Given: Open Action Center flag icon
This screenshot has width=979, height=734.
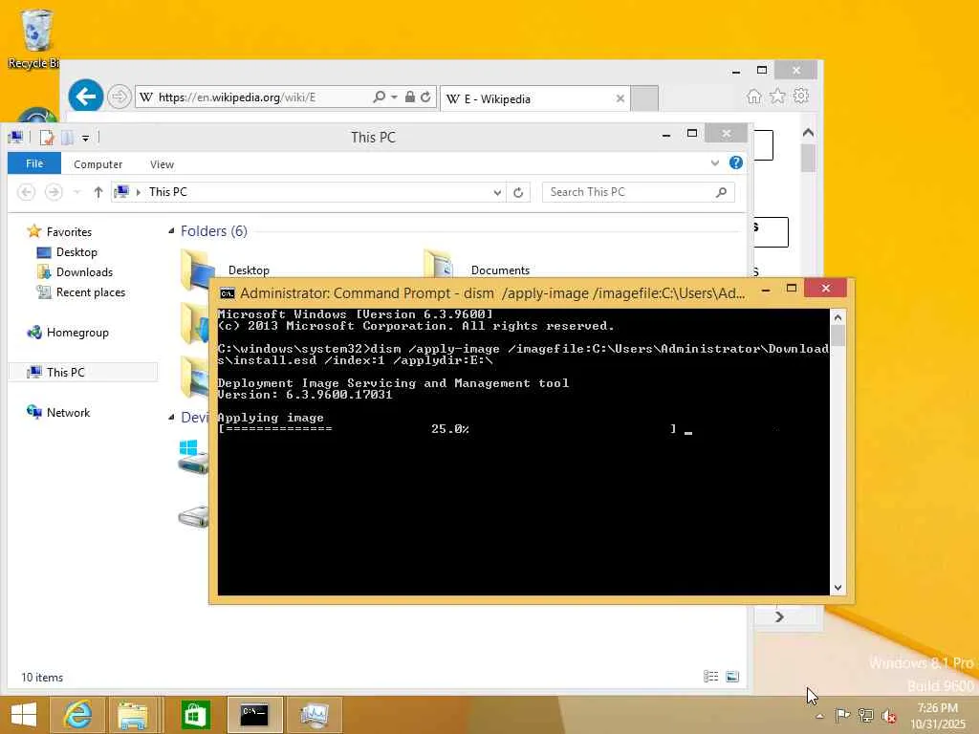Looking at the screenshot, I should pos(842,715).
